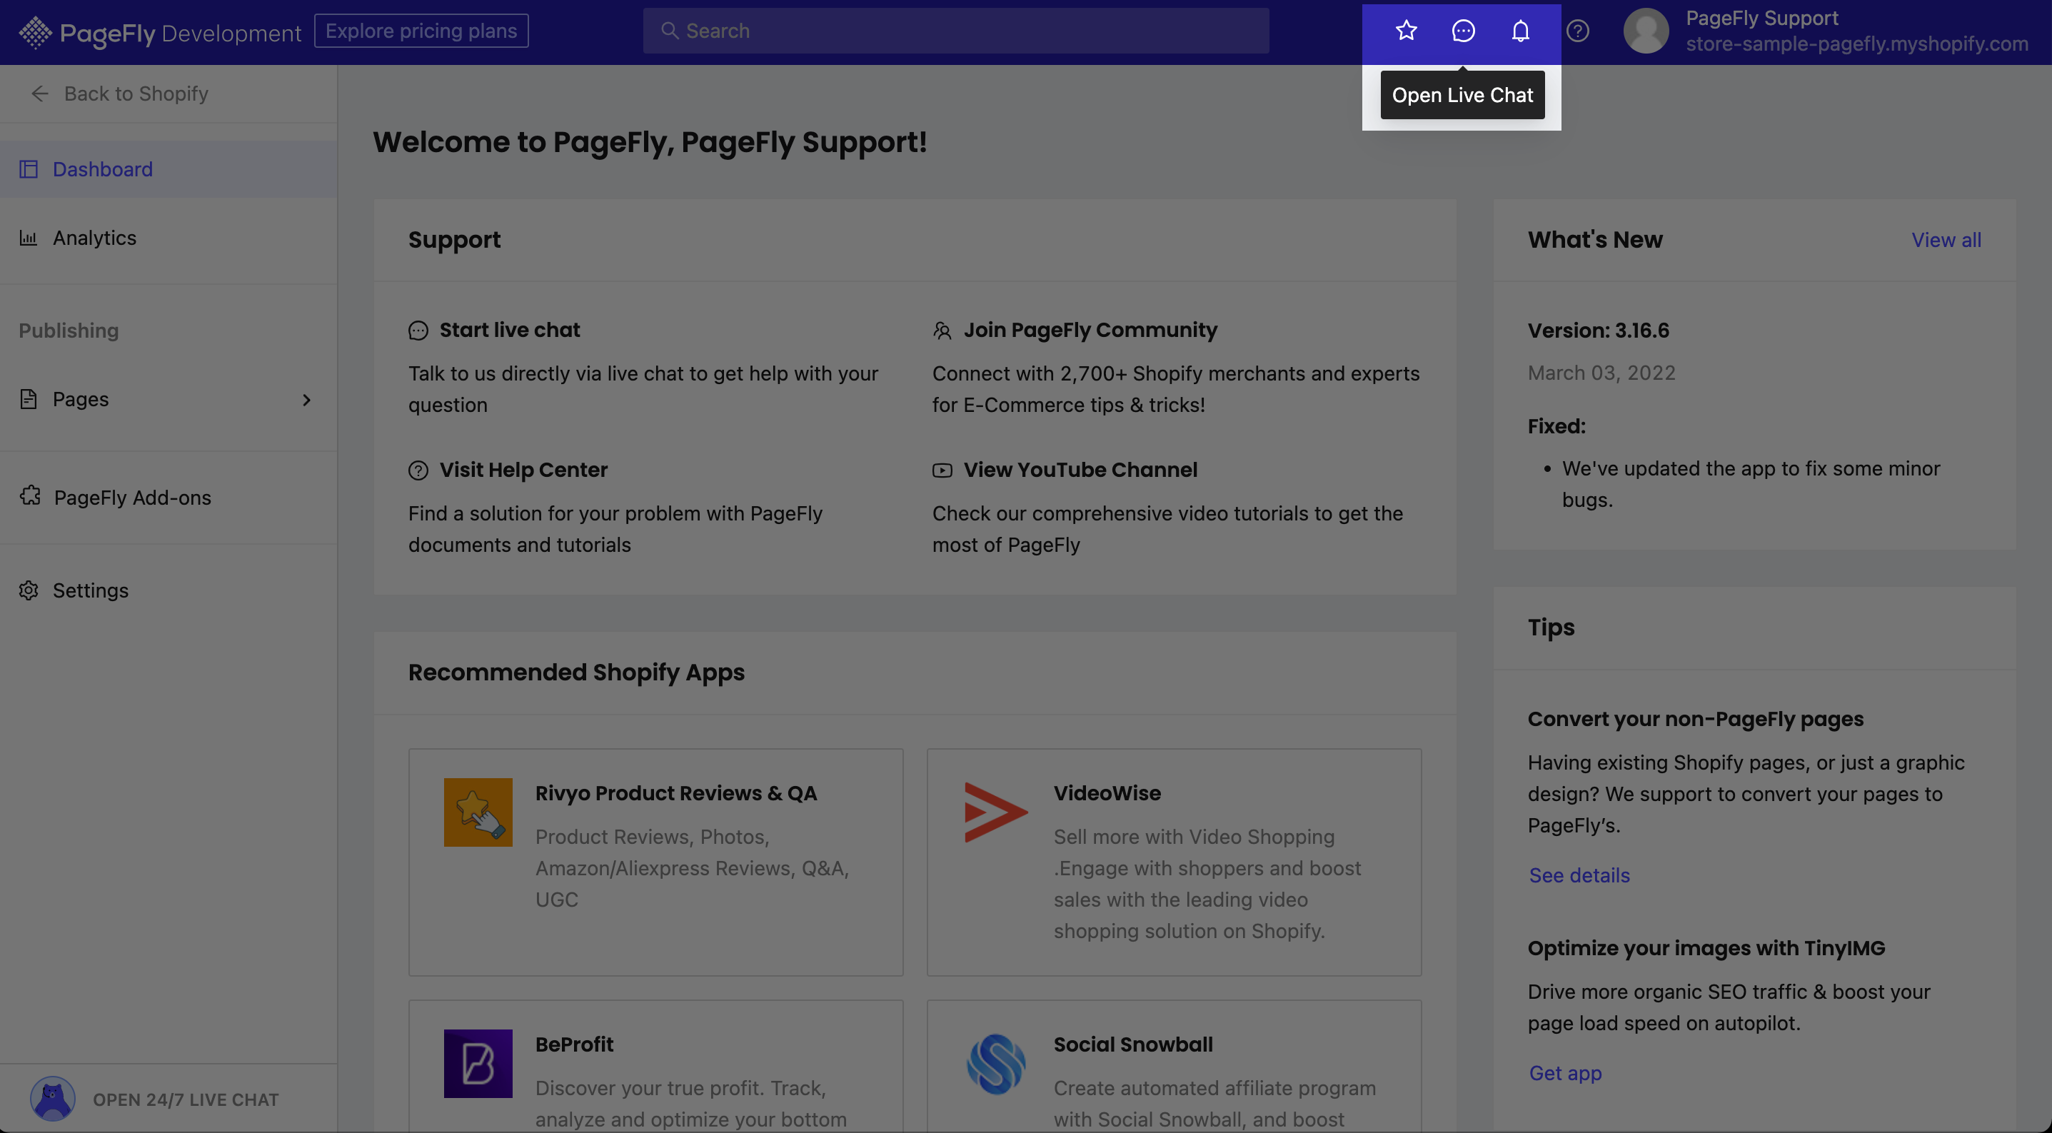The height and width of the screenshot is (1133, 2052).
Task: Click Explore pricing plans button
Action: click(x=421, y=30)
